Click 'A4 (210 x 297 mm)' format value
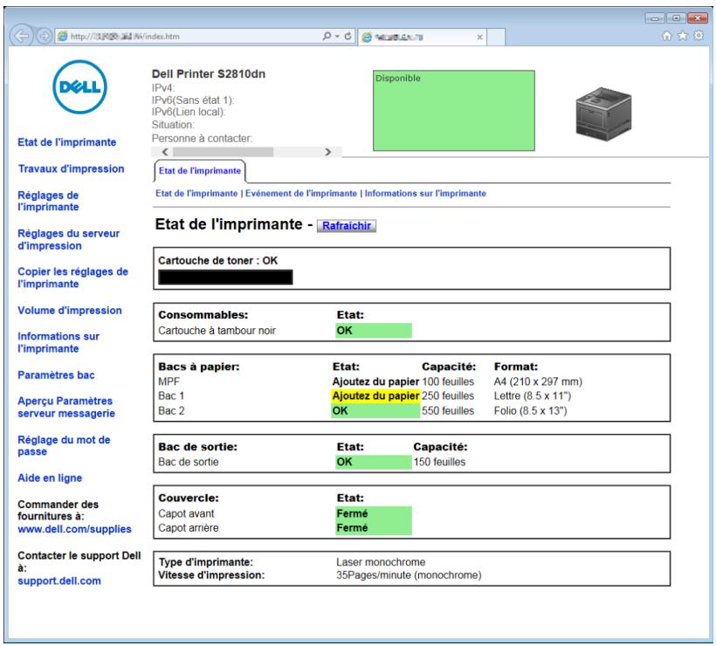This screenshot has width=716, height=646. (538, 381)
